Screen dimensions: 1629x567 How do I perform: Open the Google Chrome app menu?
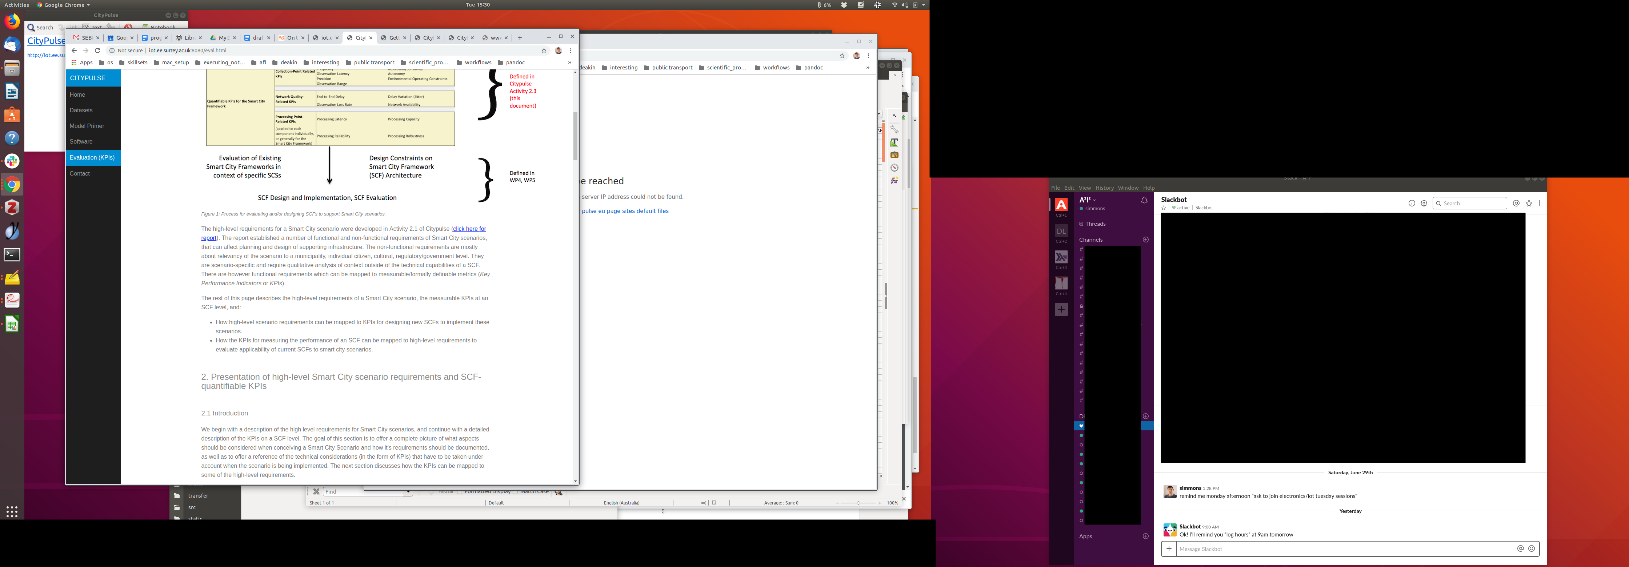[x=63, y=4]
